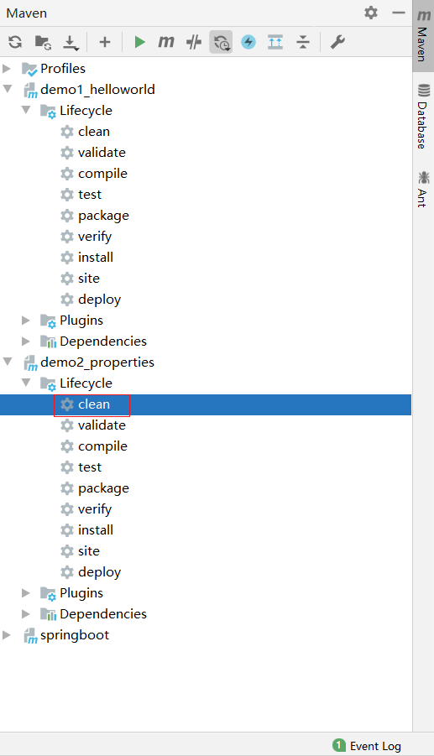Viewport: 434px width, 756px height.
Task: Click the green Run Maven Build icon
Action: (x=140, y=42)
